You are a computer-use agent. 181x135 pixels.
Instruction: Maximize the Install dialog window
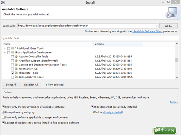pos(168,2)
